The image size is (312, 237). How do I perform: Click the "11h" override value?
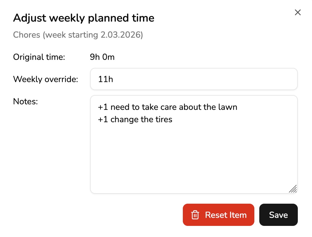point(105,79)
